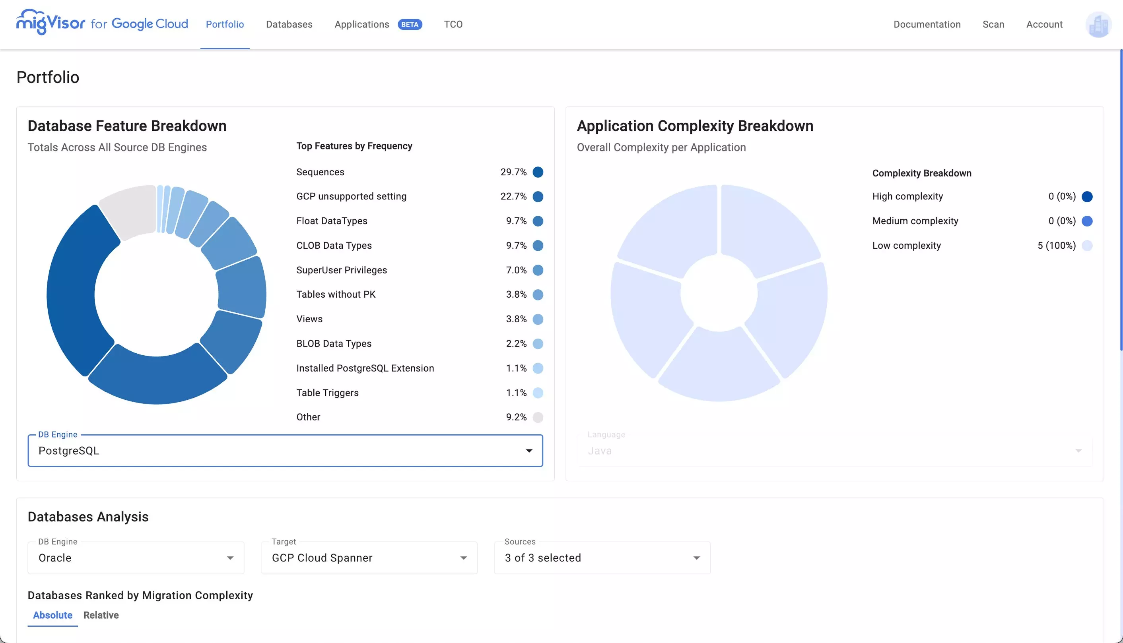Screen dimensions: 1123x643
Task: Navigate to the Portfolio tab
Action: [225, 24]
